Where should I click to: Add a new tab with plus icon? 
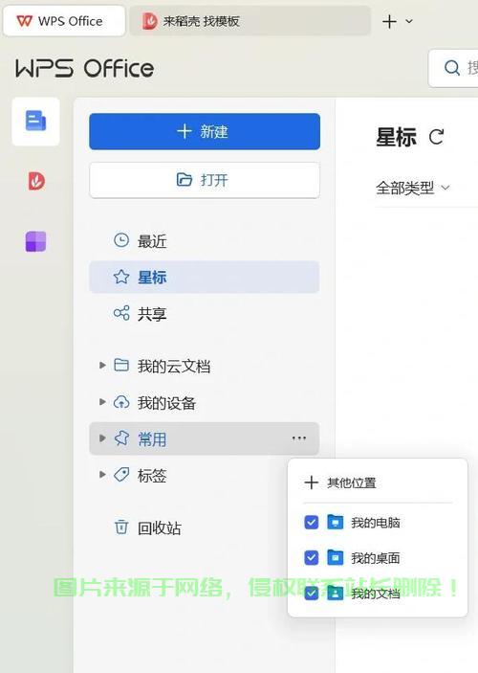click(389, 21)
